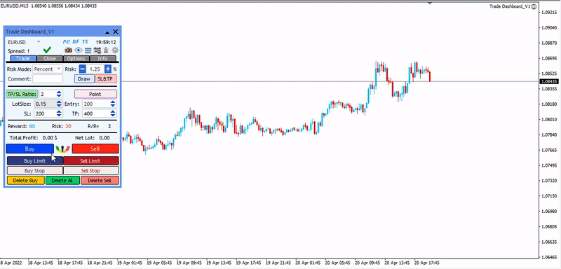Viewport: 561px width, 269px height.
Task: Click the TP/SL Ratio stepper arrows
Action: coord(59,95)
